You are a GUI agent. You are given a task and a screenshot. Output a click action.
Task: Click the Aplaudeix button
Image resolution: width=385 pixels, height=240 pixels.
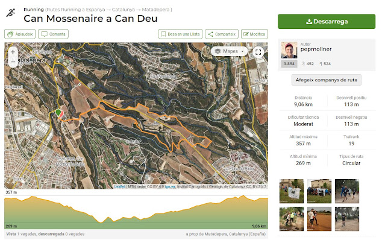tap(20, 34)
